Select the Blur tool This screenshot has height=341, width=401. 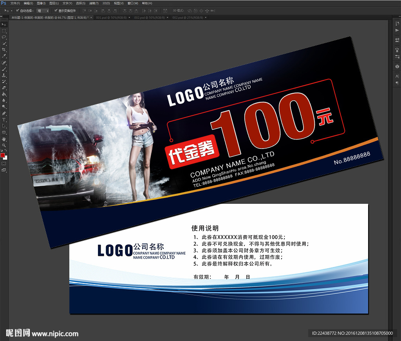click(4, 100)
